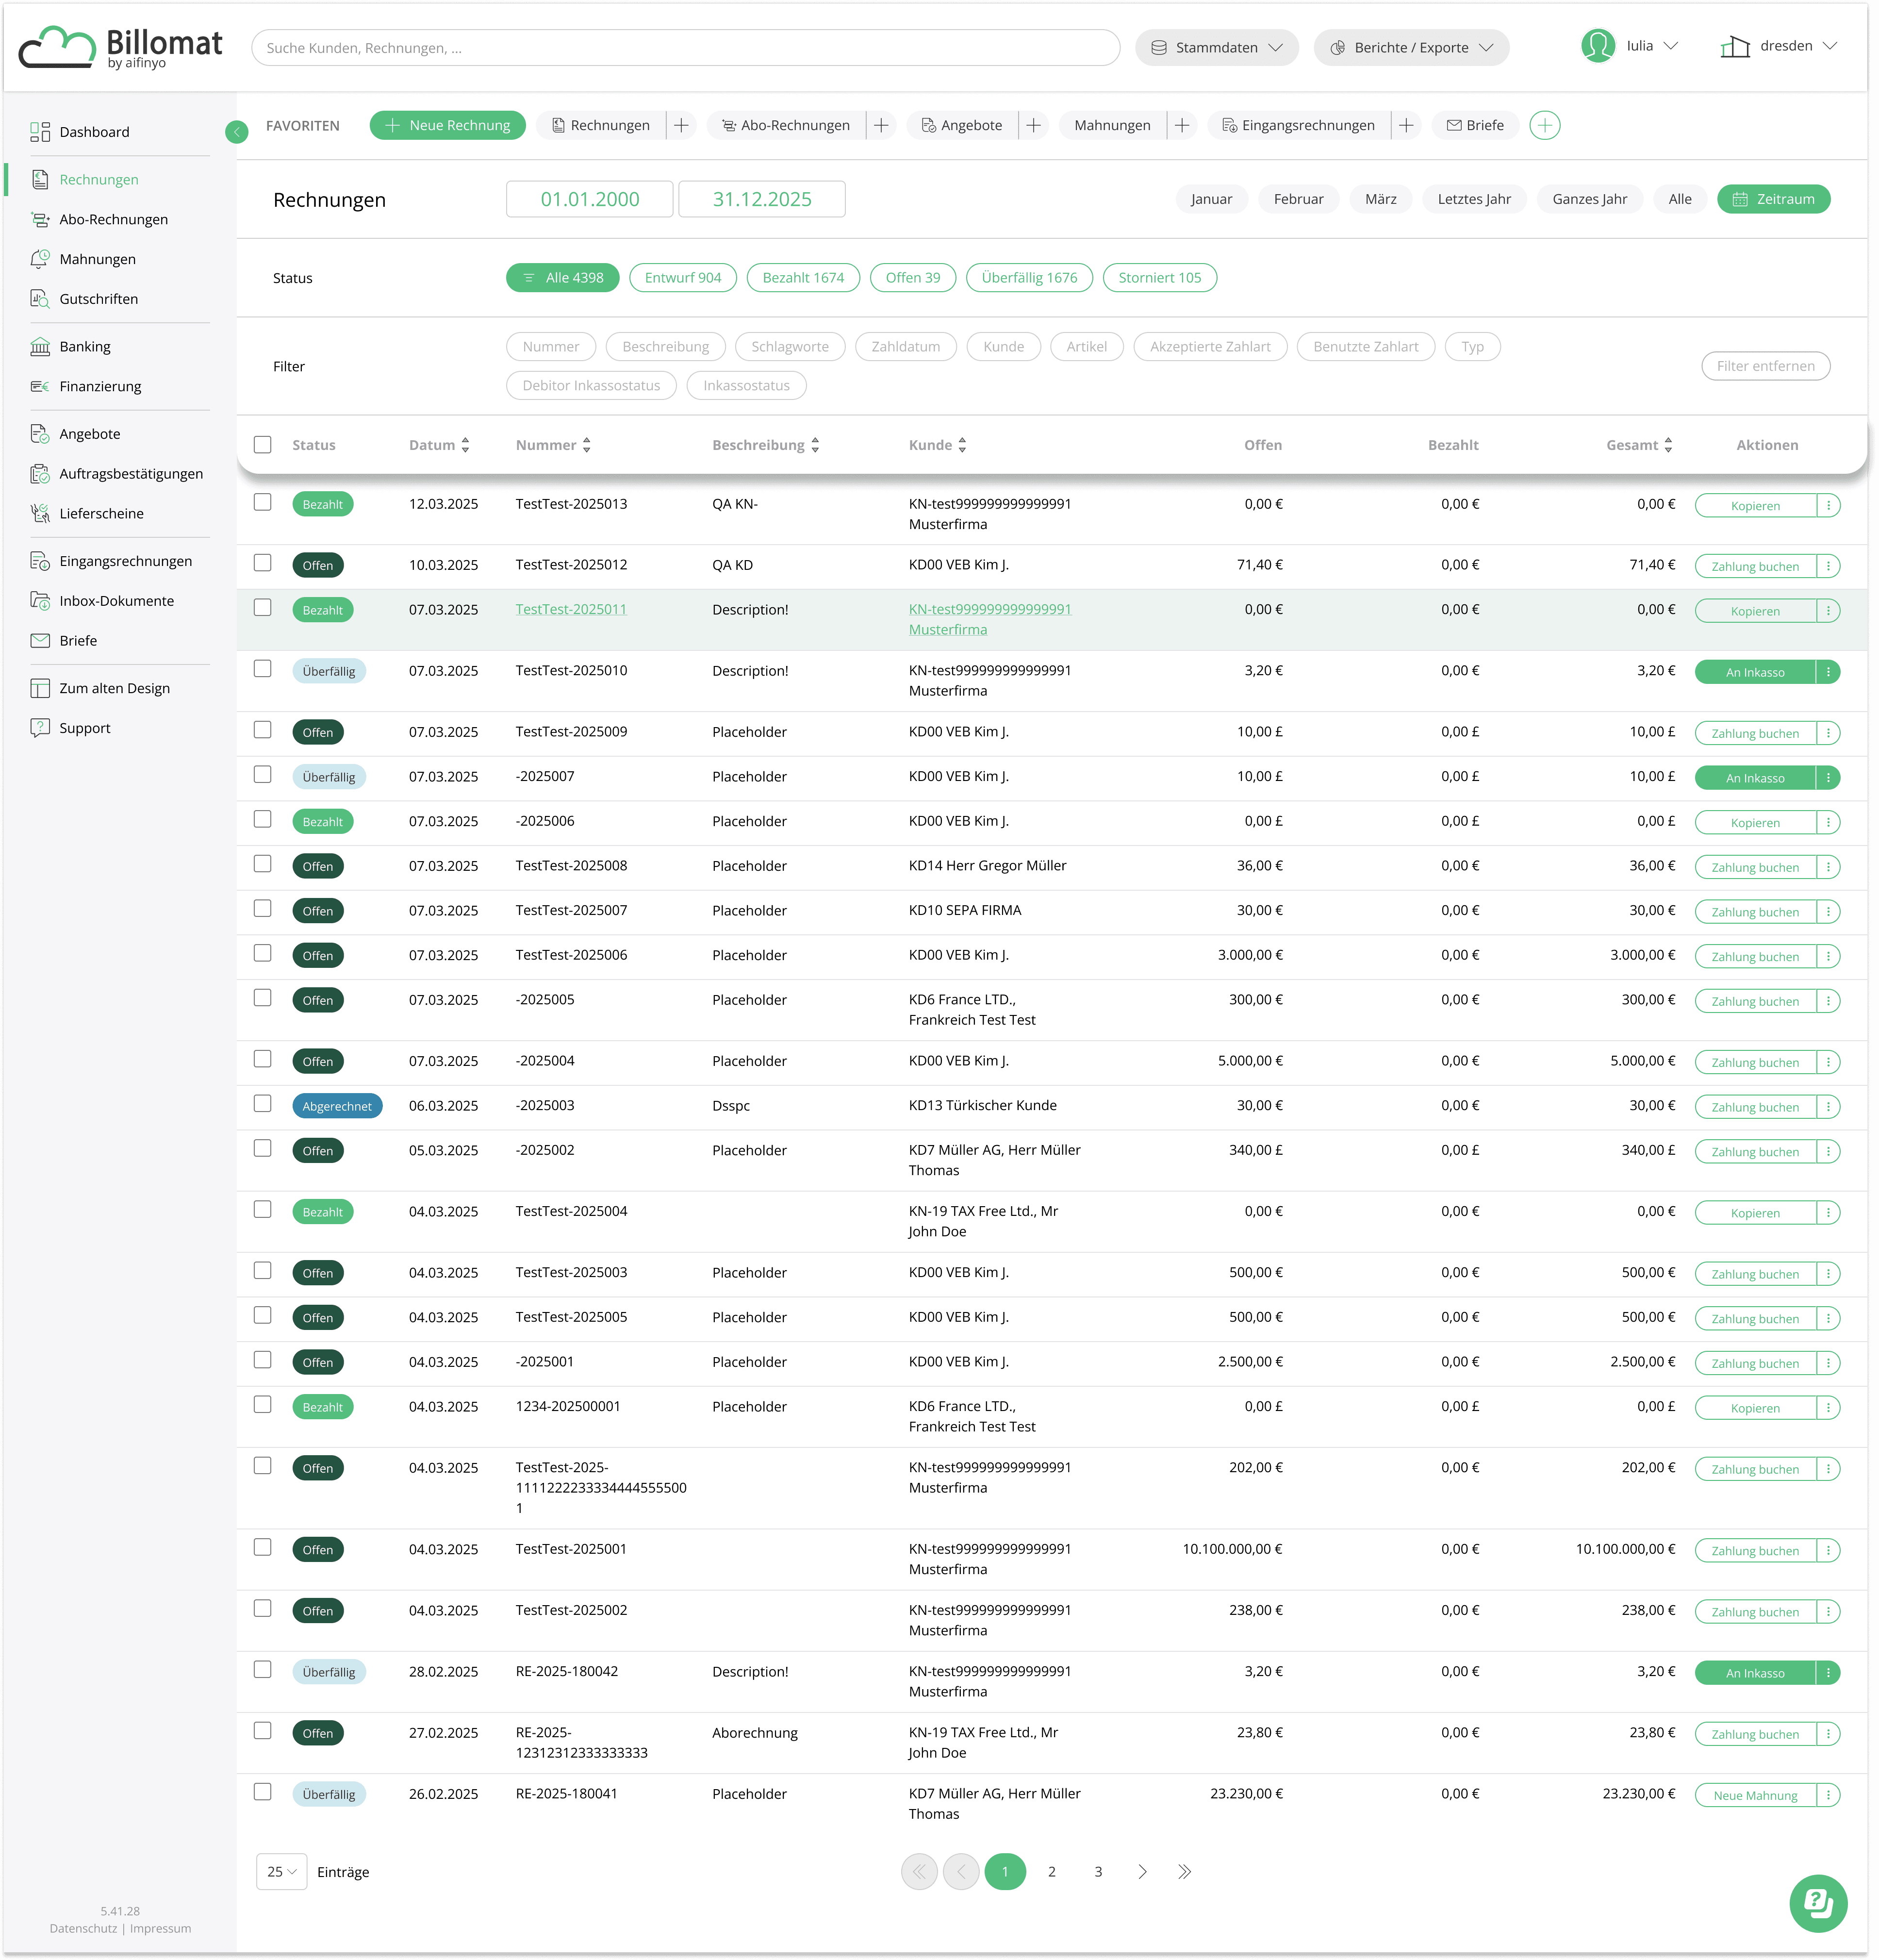Click plus icon next to Angebote favorite
The height and width of the screenshot is (1960, 1879).
coord(1033,126)
